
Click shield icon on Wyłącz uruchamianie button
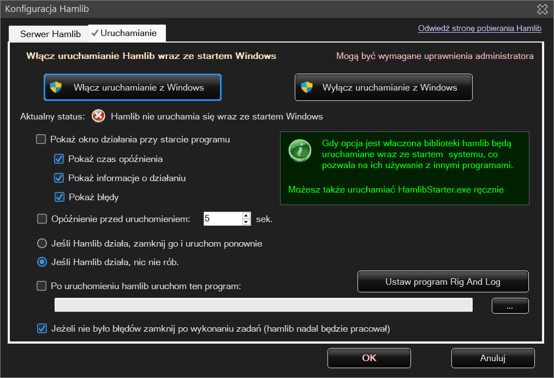pyautogui.click(x=307, y=87)
